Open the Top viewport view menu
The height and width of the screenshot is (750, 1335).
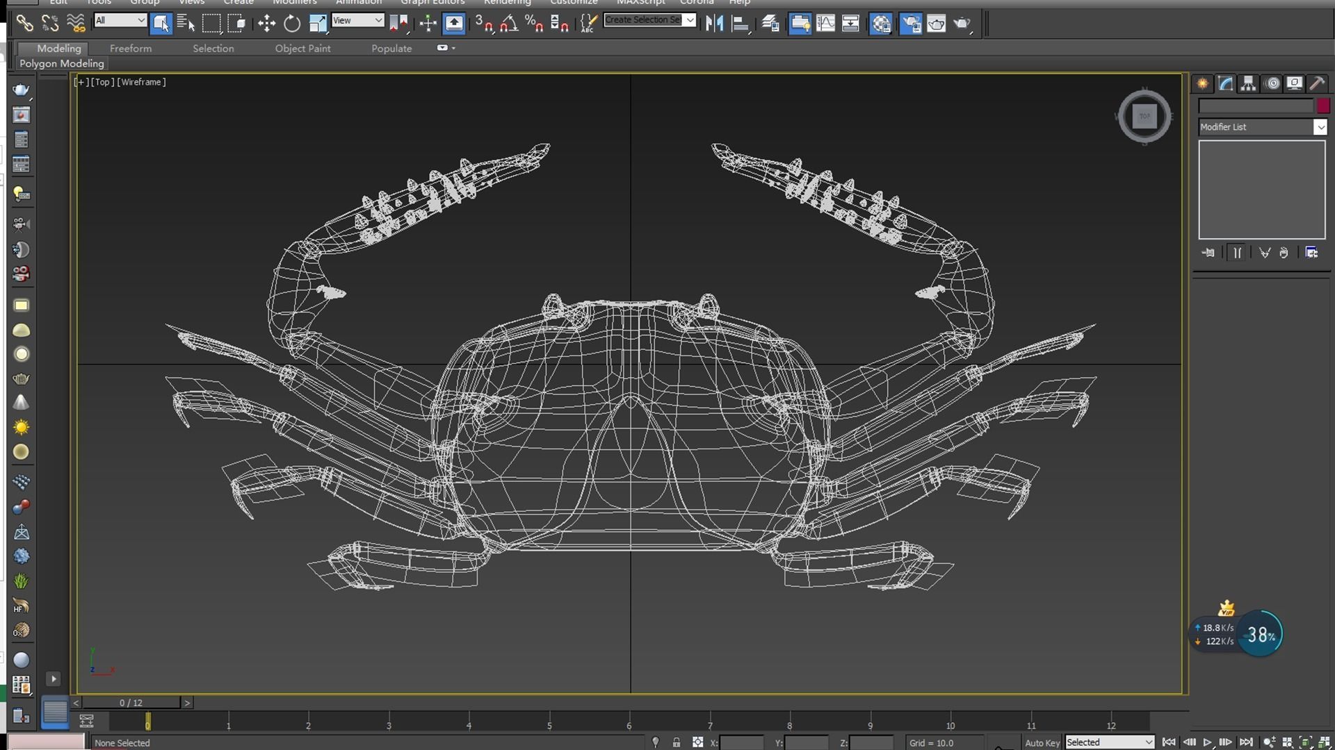pyautogui.click(x=103, y=82)
